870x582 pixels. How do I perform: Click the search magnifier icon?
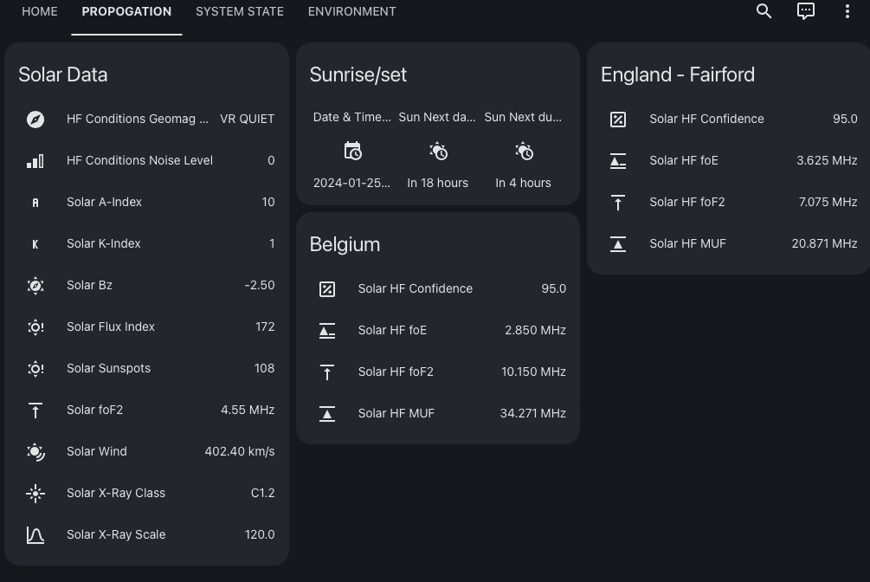tap(764, 11)
